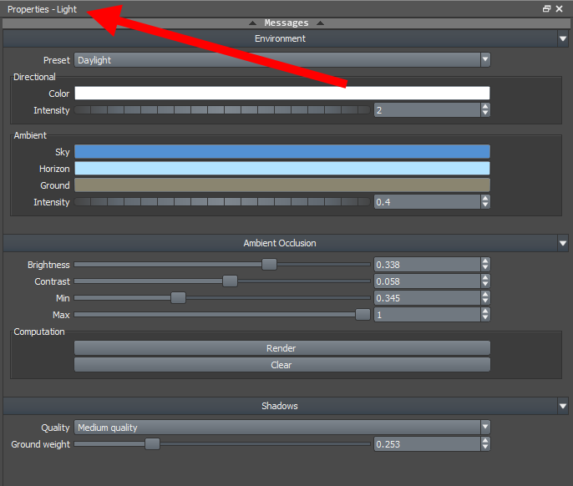Decrease Min with spinner down arrow
This screenshot has height=486, width=573.
coord(485,301)
